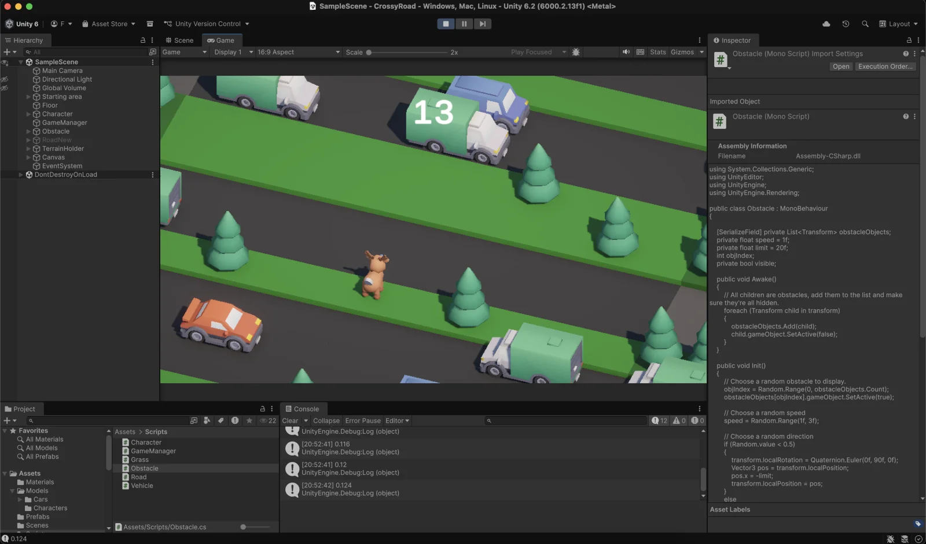This screenshot has width=926, height=544.
Task: Select the Console tab
Action: [x=302, y=409]
